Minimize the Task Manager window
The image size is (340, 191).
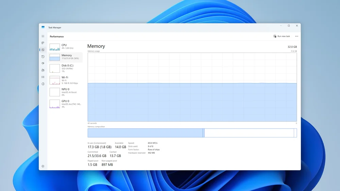point(281,25)
